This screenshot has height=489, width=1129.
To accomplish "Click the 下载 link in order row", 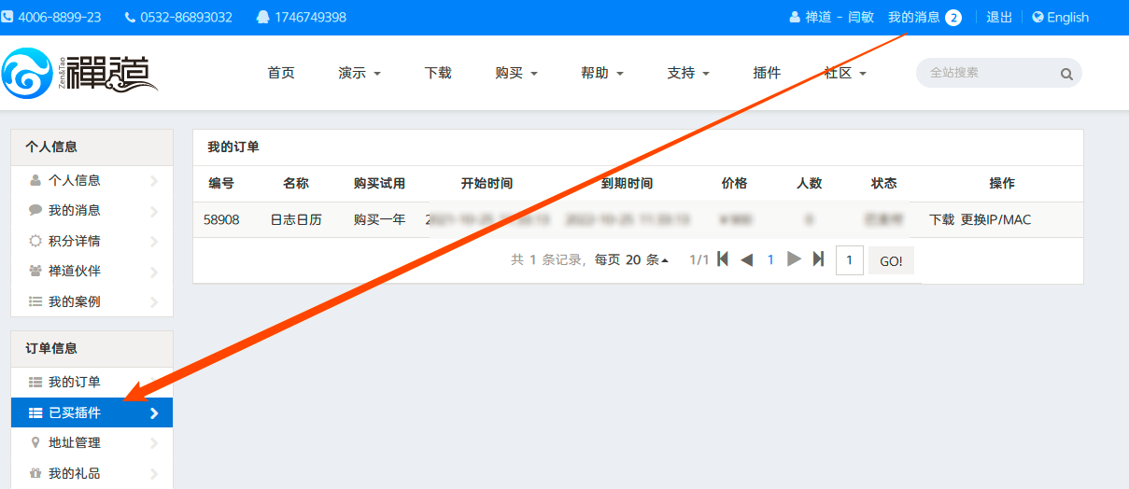I will (942, 220).
